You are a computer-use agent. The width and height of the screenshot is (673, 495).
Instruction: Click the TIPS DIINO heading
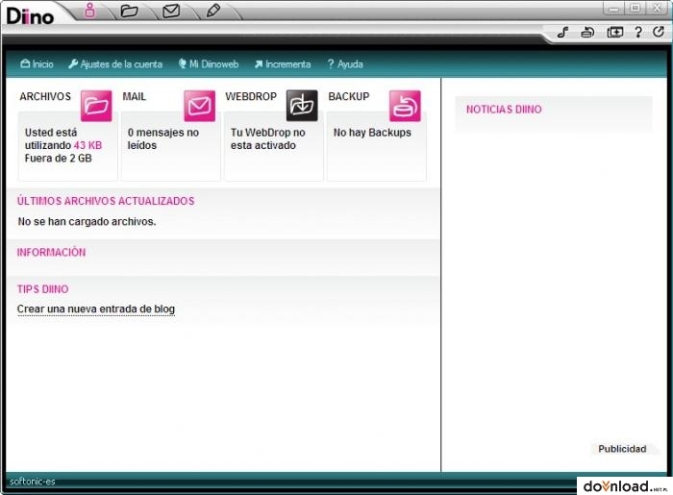tap(42, 289)
